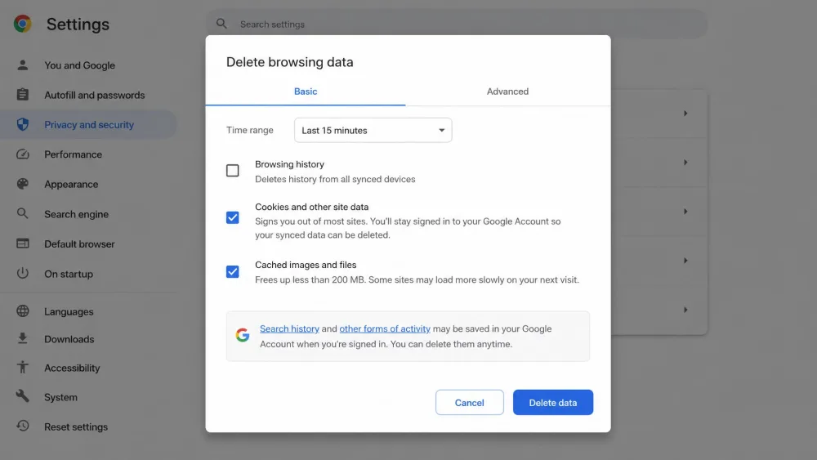Click the speedometer icon for Performance
Image resolution: width=817 pixels, height=460 pixels.
(22, 154)
